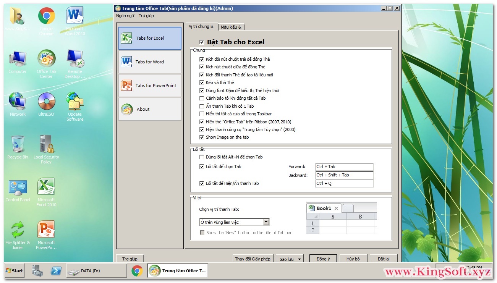Image resolution: width=497 pixels, height=283 pixels.
Task: Switch to Màu kiểu & tab
Action: (x=231, y=27)
